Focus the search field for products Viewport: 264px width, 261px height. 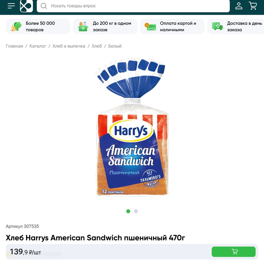click(x=133, y=6)
